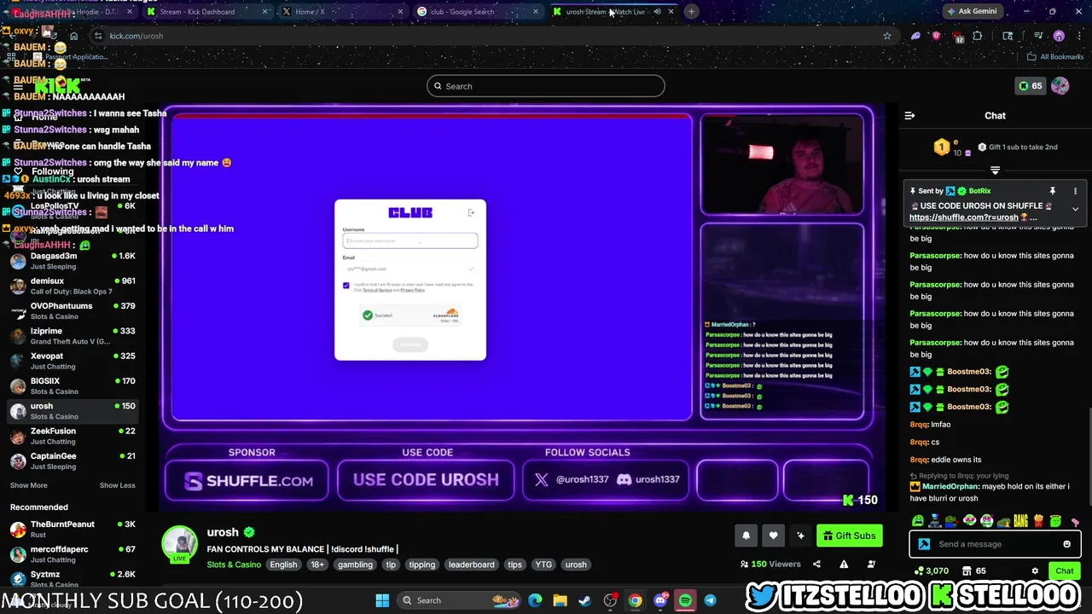Click the Send a message chat input

click(x=994, y=544)
